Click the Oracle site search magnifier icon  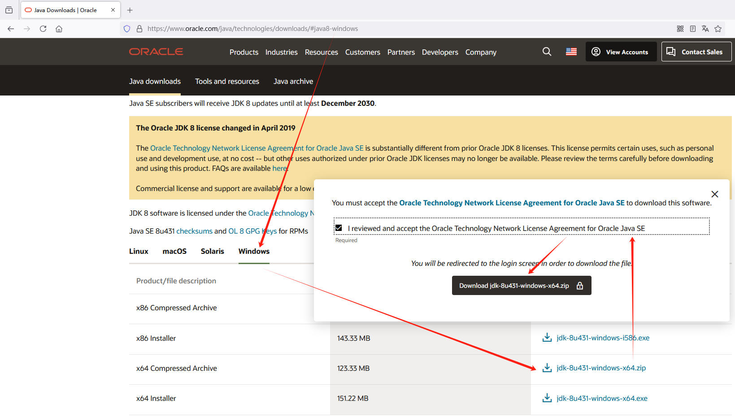tap(547, 52)
